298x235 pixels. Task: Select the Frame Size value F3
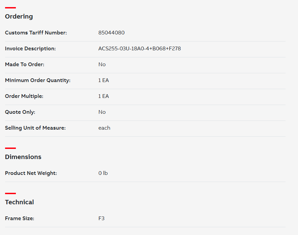tap(101, 218)
